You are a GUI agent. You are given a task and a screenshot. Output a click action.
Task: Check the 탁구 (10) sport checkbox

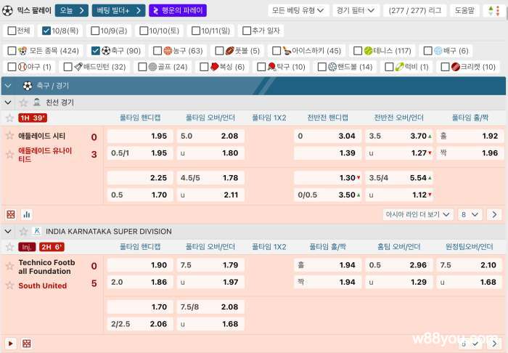click(261, 67)
